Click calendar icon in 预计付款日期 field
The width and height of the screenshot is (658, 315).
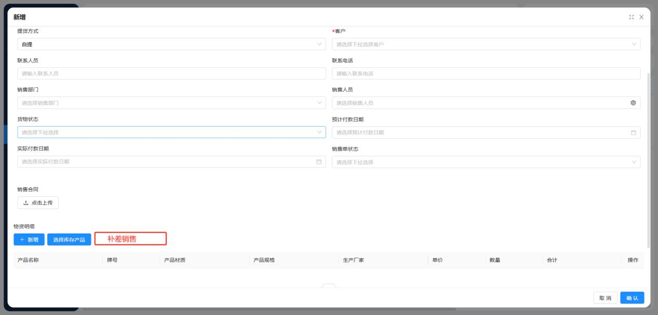pyautogui.click(x=634, y=132)
